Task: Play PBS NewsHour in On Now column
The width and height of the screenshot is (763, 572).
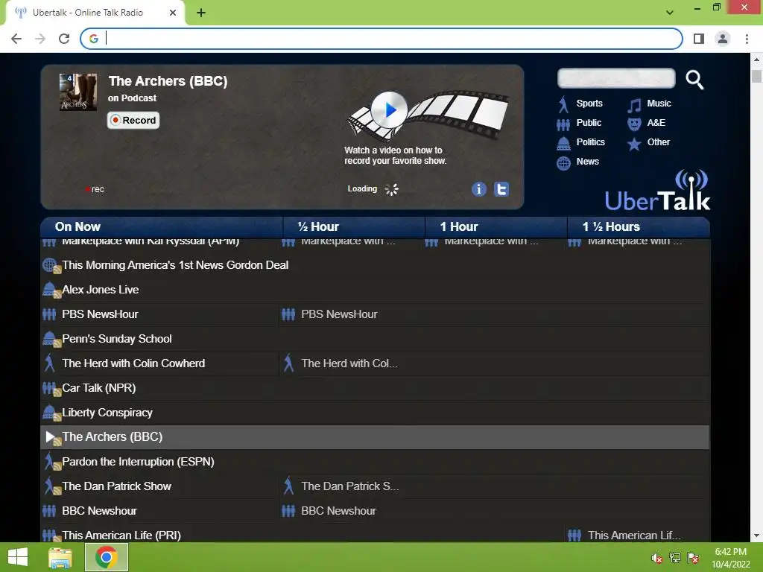Action: pyautogui.click(x=100, y=314)
